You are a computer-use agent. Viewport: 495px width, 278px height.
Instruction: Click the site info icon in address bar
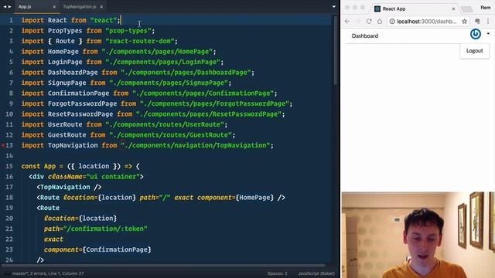[x=392, y=22]
